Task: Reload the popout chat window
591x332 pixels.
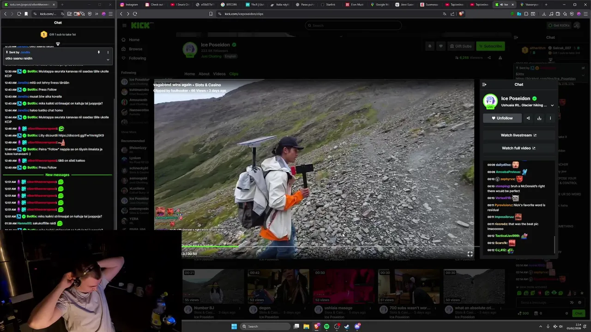Action: [x=19, y=14]
